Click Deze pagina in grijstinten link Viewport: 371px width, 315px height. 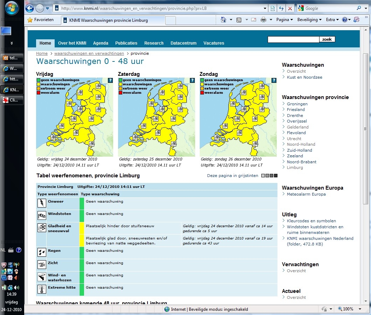pyautogui.click(x=233, y=176)
